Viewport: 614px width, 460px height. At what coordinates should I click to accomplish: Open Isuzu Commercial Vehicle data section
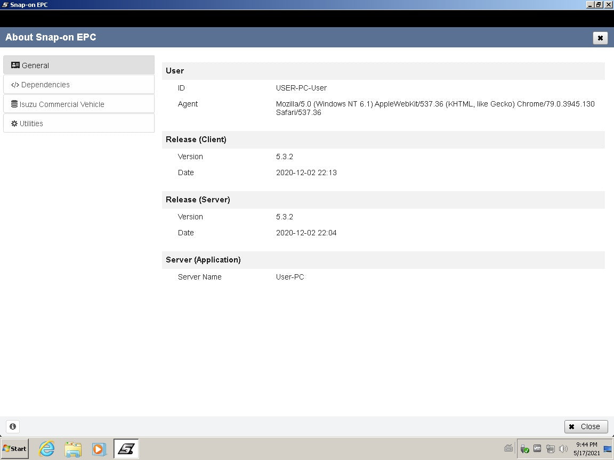tap(78, 104)
